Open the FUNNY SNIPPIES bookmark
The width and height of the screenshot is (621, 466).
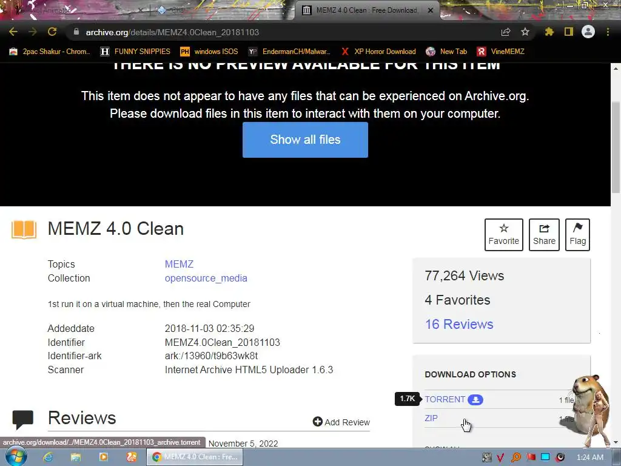[x=135, y=52]
